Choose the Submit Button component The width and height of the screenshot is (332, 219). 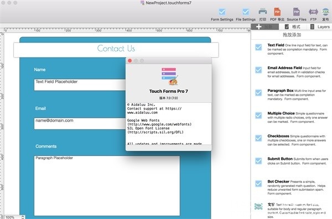tap(258, 161)
